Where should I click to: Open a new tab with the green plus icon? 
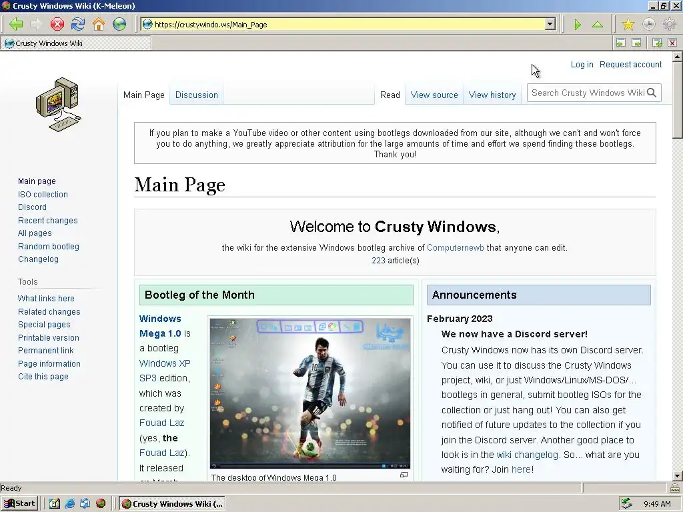657,43
